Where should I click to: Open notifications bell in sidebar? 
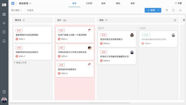click(x=4, y=41)
